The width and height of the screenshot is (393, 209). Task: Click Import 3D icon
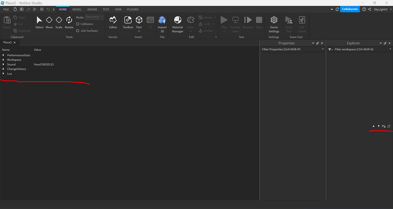162,20
